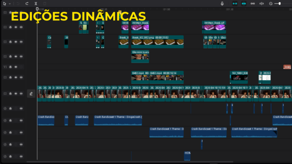Select the Written_Book.gif clip after 01:00

click(214, 27)
